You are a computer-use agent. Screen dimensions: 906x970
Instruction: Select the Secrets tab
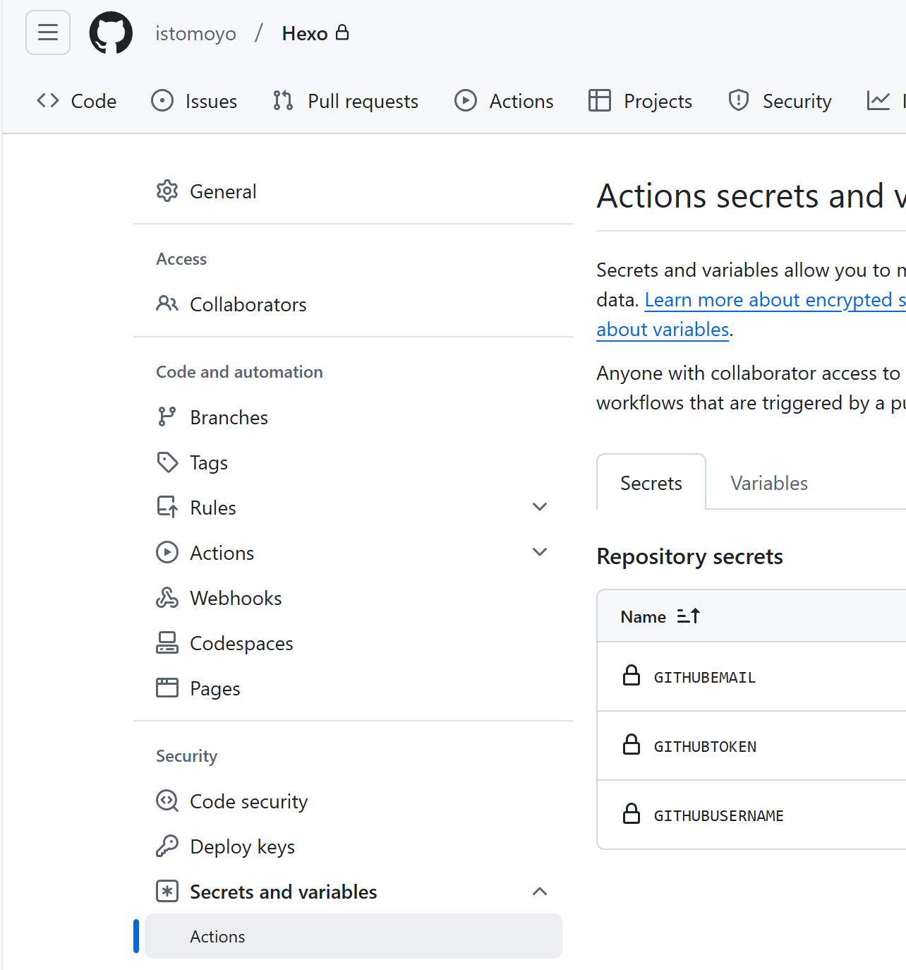[x=651, y=483]
